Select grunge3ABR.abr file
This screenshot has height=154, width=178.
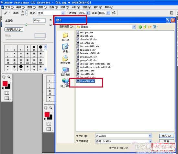87,60
